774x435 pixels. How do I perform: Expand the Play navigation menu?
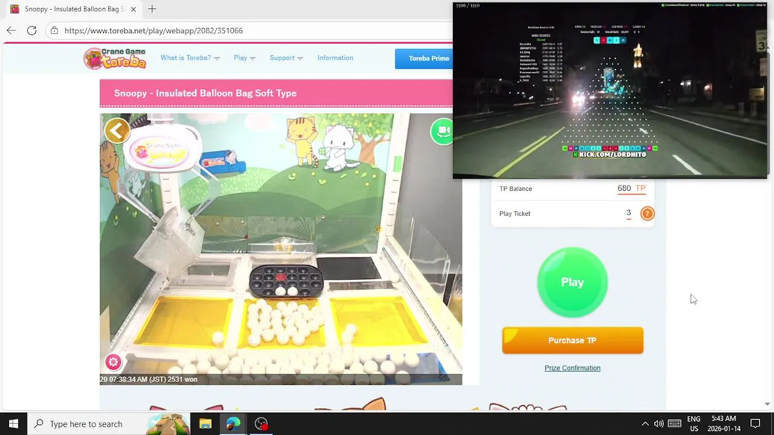pyautogui.click(x=244, y=58)
